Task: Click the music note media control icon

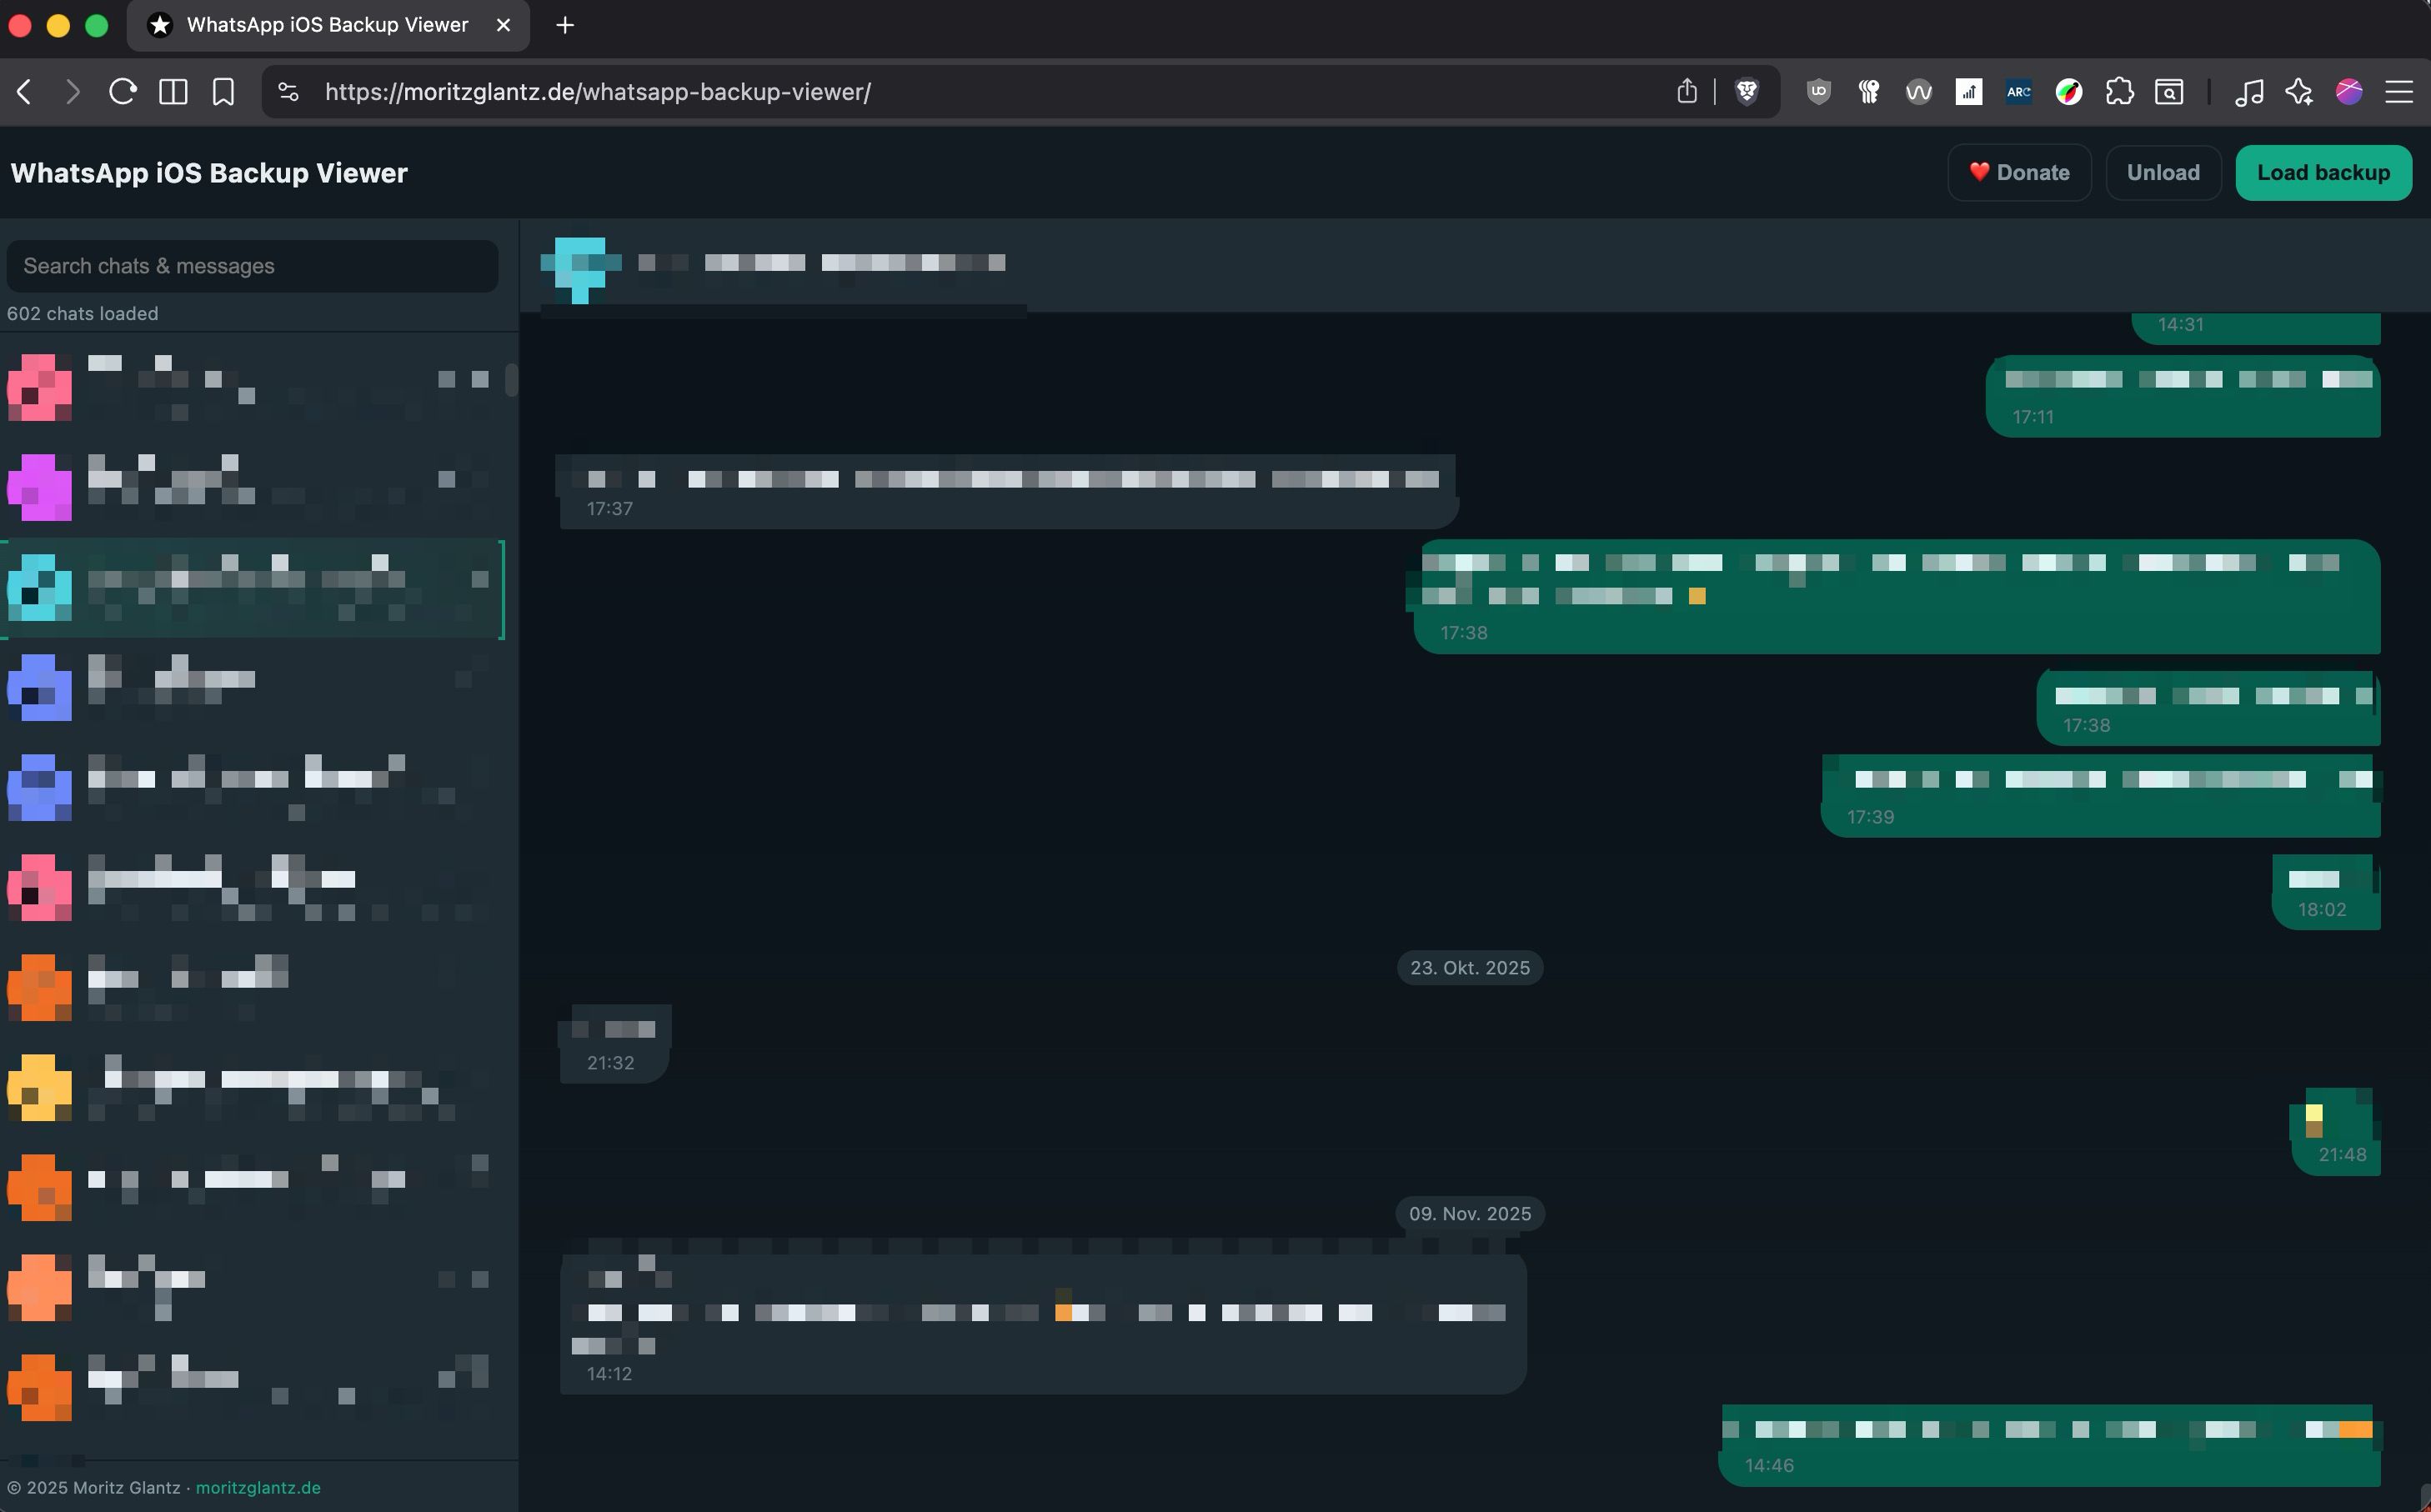Action: (2249, 92)
